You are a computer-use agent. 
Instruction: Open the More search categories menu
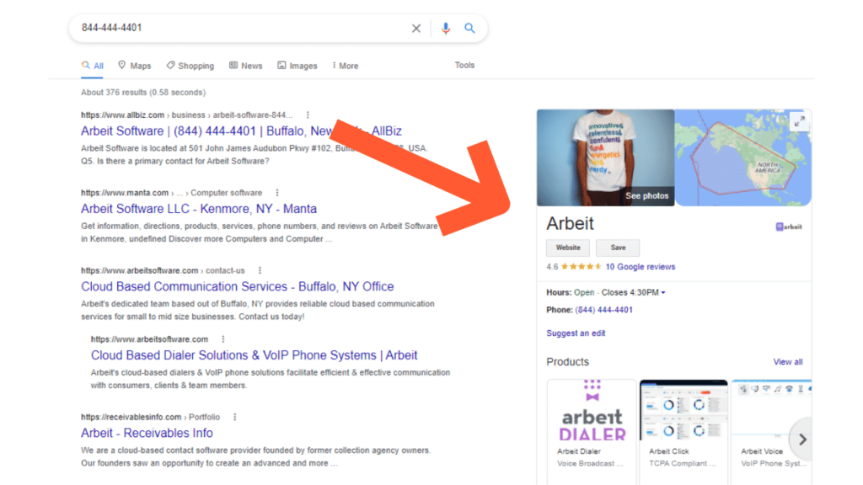coord(345,66)
